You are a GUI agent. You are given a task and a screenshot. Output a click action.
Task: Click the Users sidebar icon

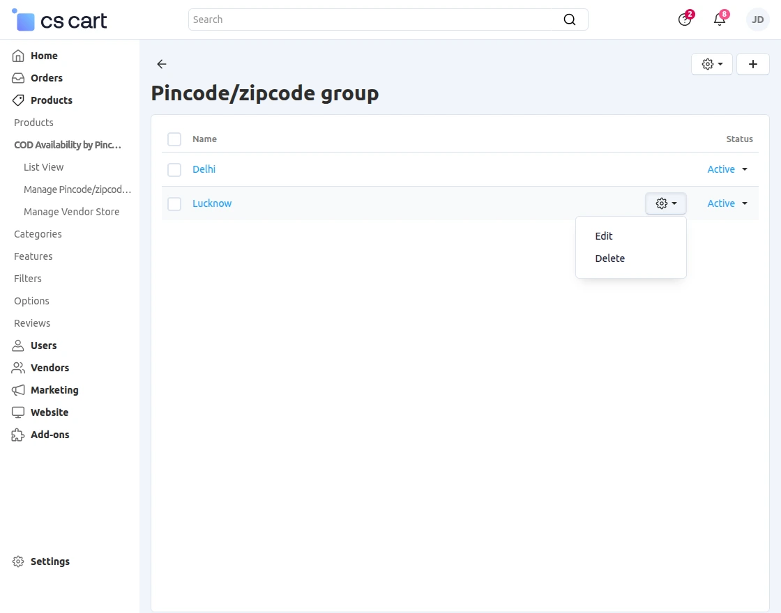[17, 345]
